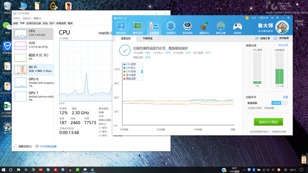The image size is (308, 173).
Task: Click the taskbar clock showing 10:11
Action: coord(293,170)
